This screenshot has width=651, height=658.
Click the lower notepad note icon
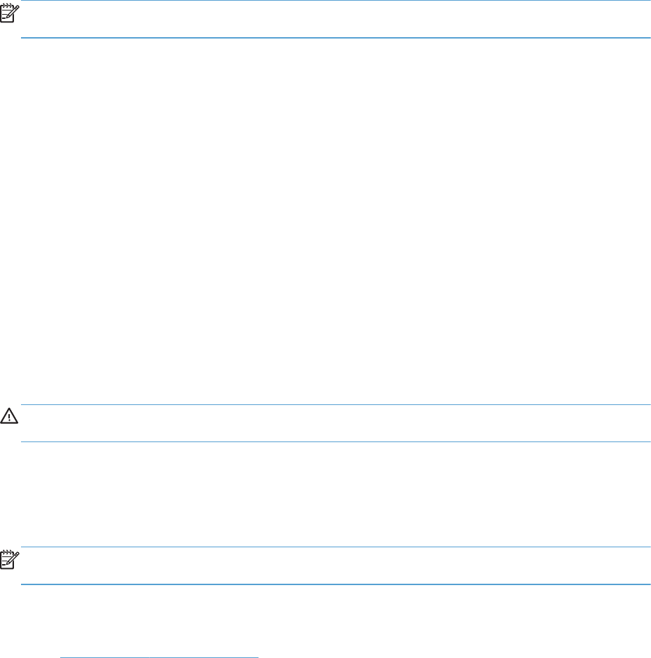(x=9, y=559)
